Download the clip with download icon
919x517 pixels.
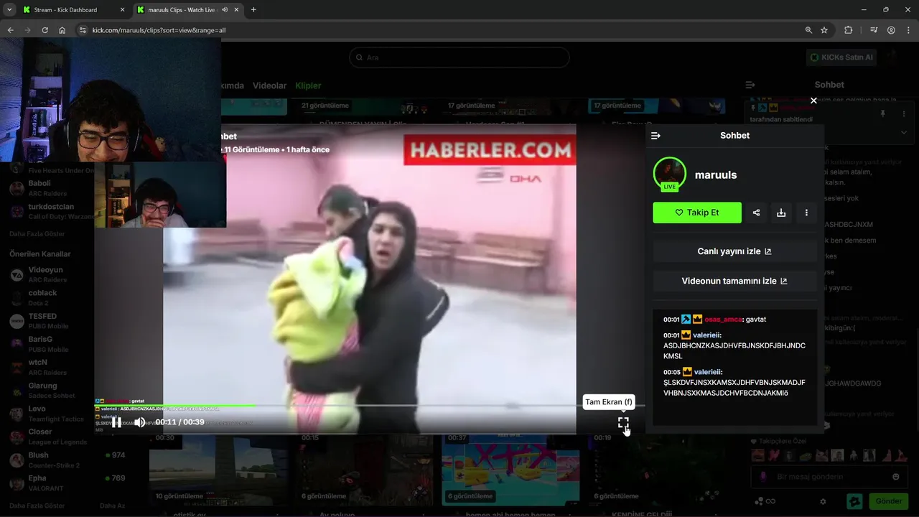click(781, 213)
